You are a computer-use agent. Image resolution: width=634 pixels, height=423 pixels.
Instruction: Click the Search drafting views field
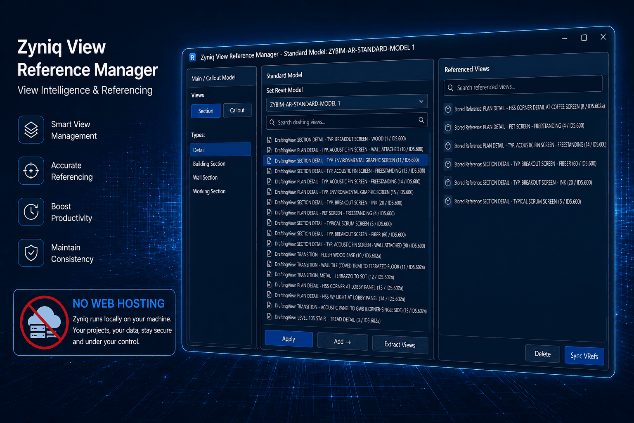tap(347, 121)
